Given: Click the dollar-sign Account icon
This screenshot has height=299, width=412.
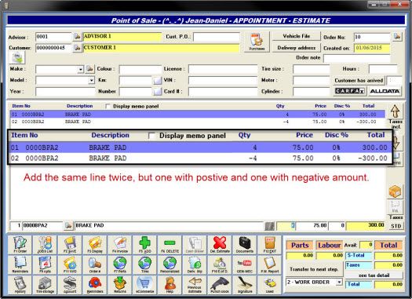Looking at the screenshot, I should coord(70,285).
